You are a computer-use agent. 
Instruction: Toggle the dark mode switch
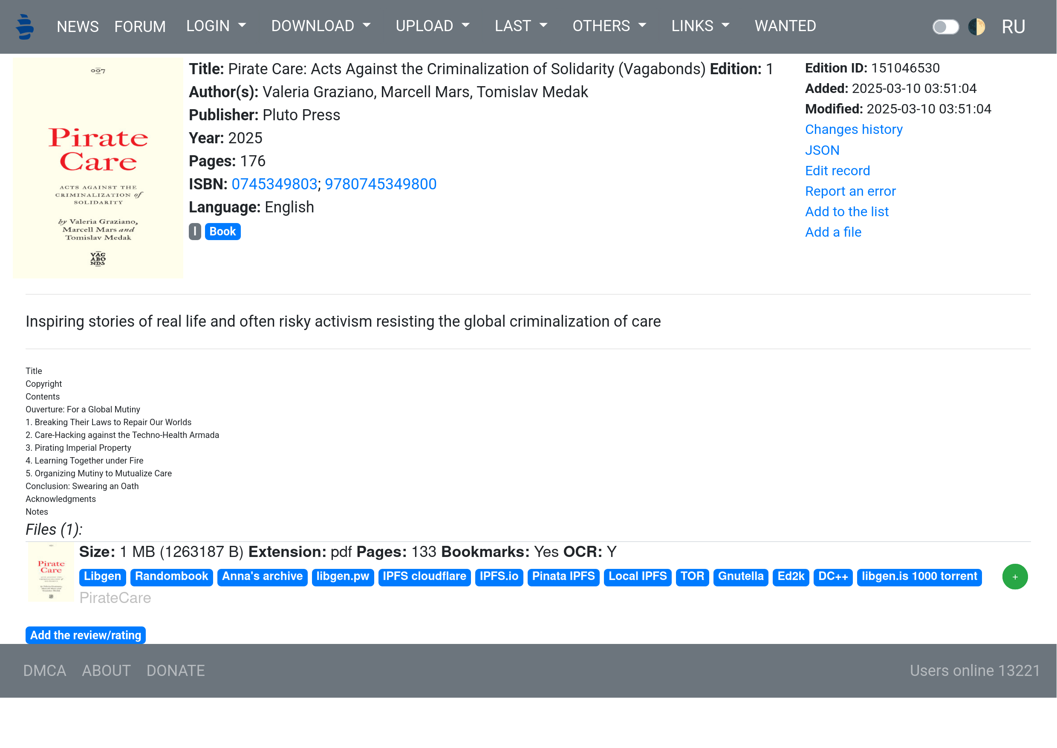coord(945,27)
